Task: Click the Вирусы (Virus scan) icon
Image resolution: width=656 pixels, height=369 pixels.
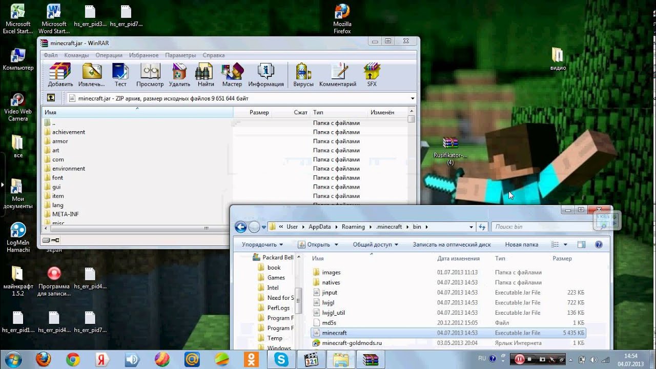Action: pyautogui.click(x=303, y=75)
